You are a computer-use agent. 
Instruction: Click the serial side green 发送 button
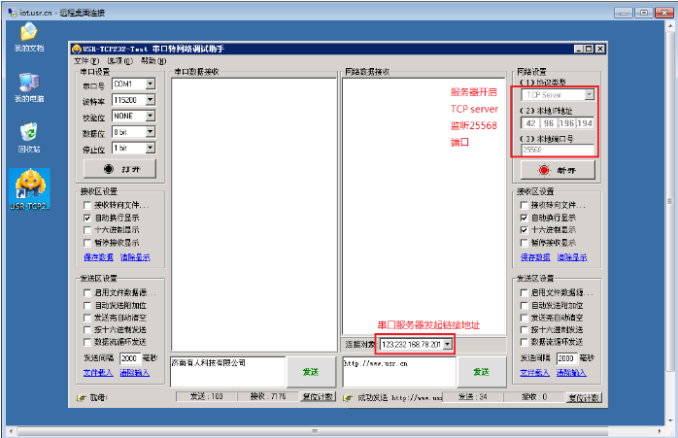pos(310,372)
